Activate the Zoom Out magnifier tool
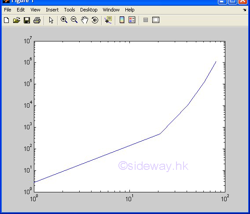The image size is (250, 214). pyautogui.click(x=74, y=20)
